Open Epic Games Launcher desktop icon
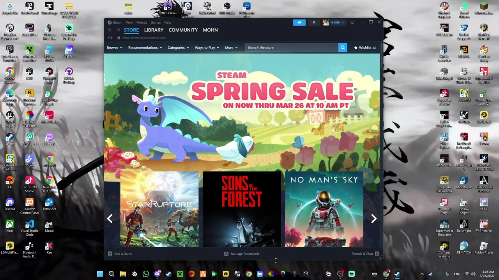 10,53
